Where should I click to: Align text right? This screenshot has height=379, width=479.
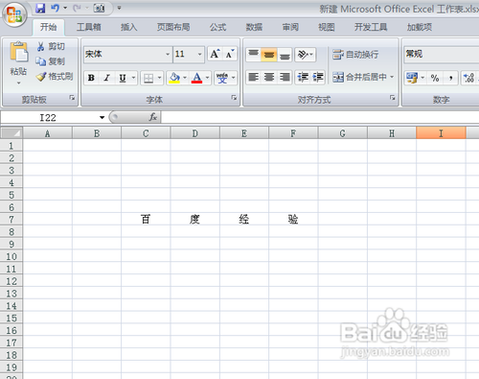285,78
